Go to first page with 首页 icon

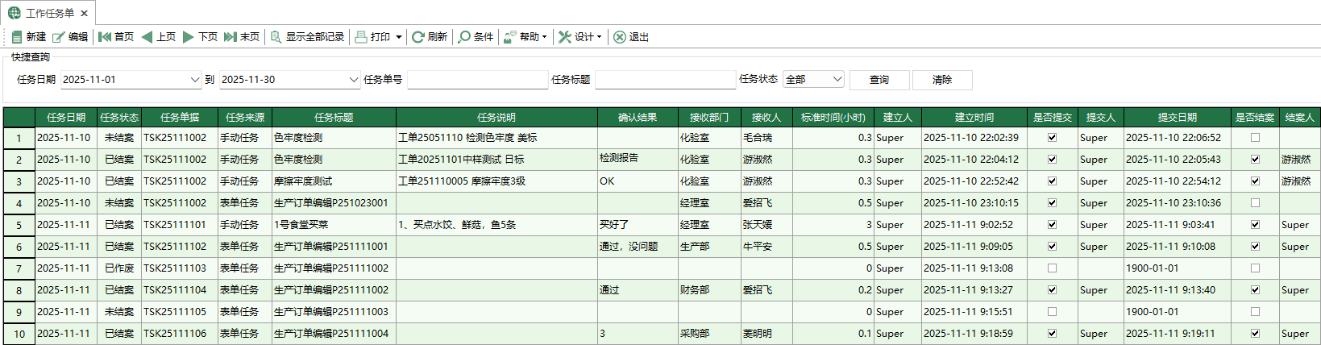[105, 37]
